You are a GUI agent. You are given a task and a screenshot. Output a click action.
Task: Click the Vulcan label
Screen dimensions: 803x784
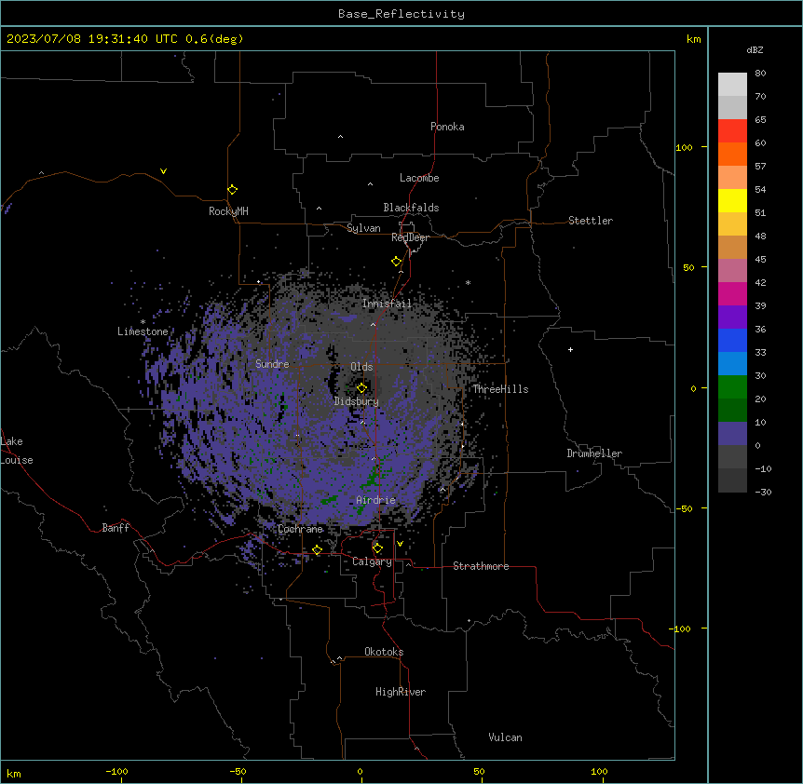tap(506, 737)
